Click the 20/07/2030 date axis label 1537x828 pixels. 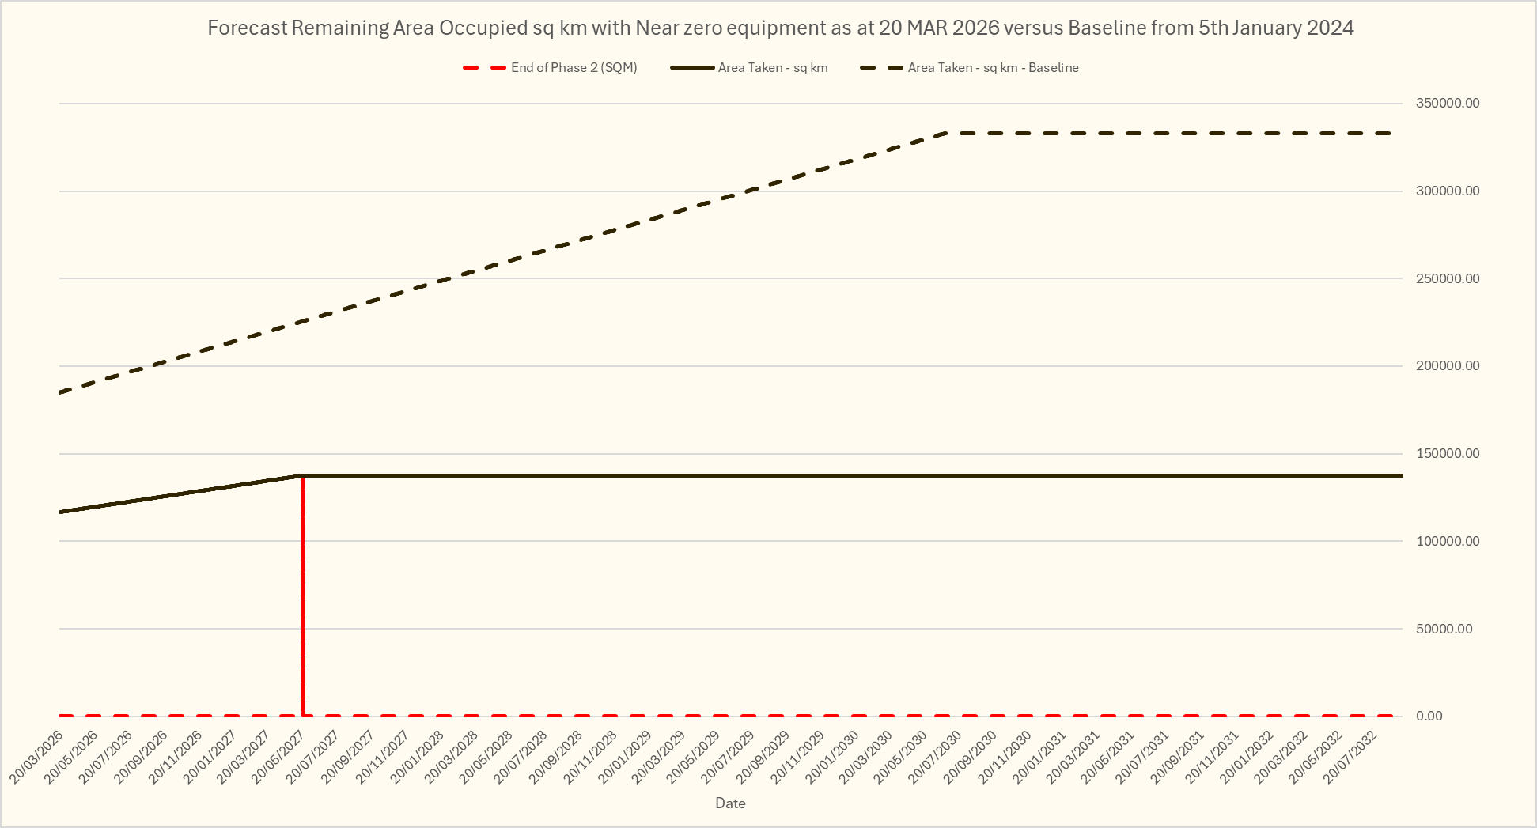937,756
